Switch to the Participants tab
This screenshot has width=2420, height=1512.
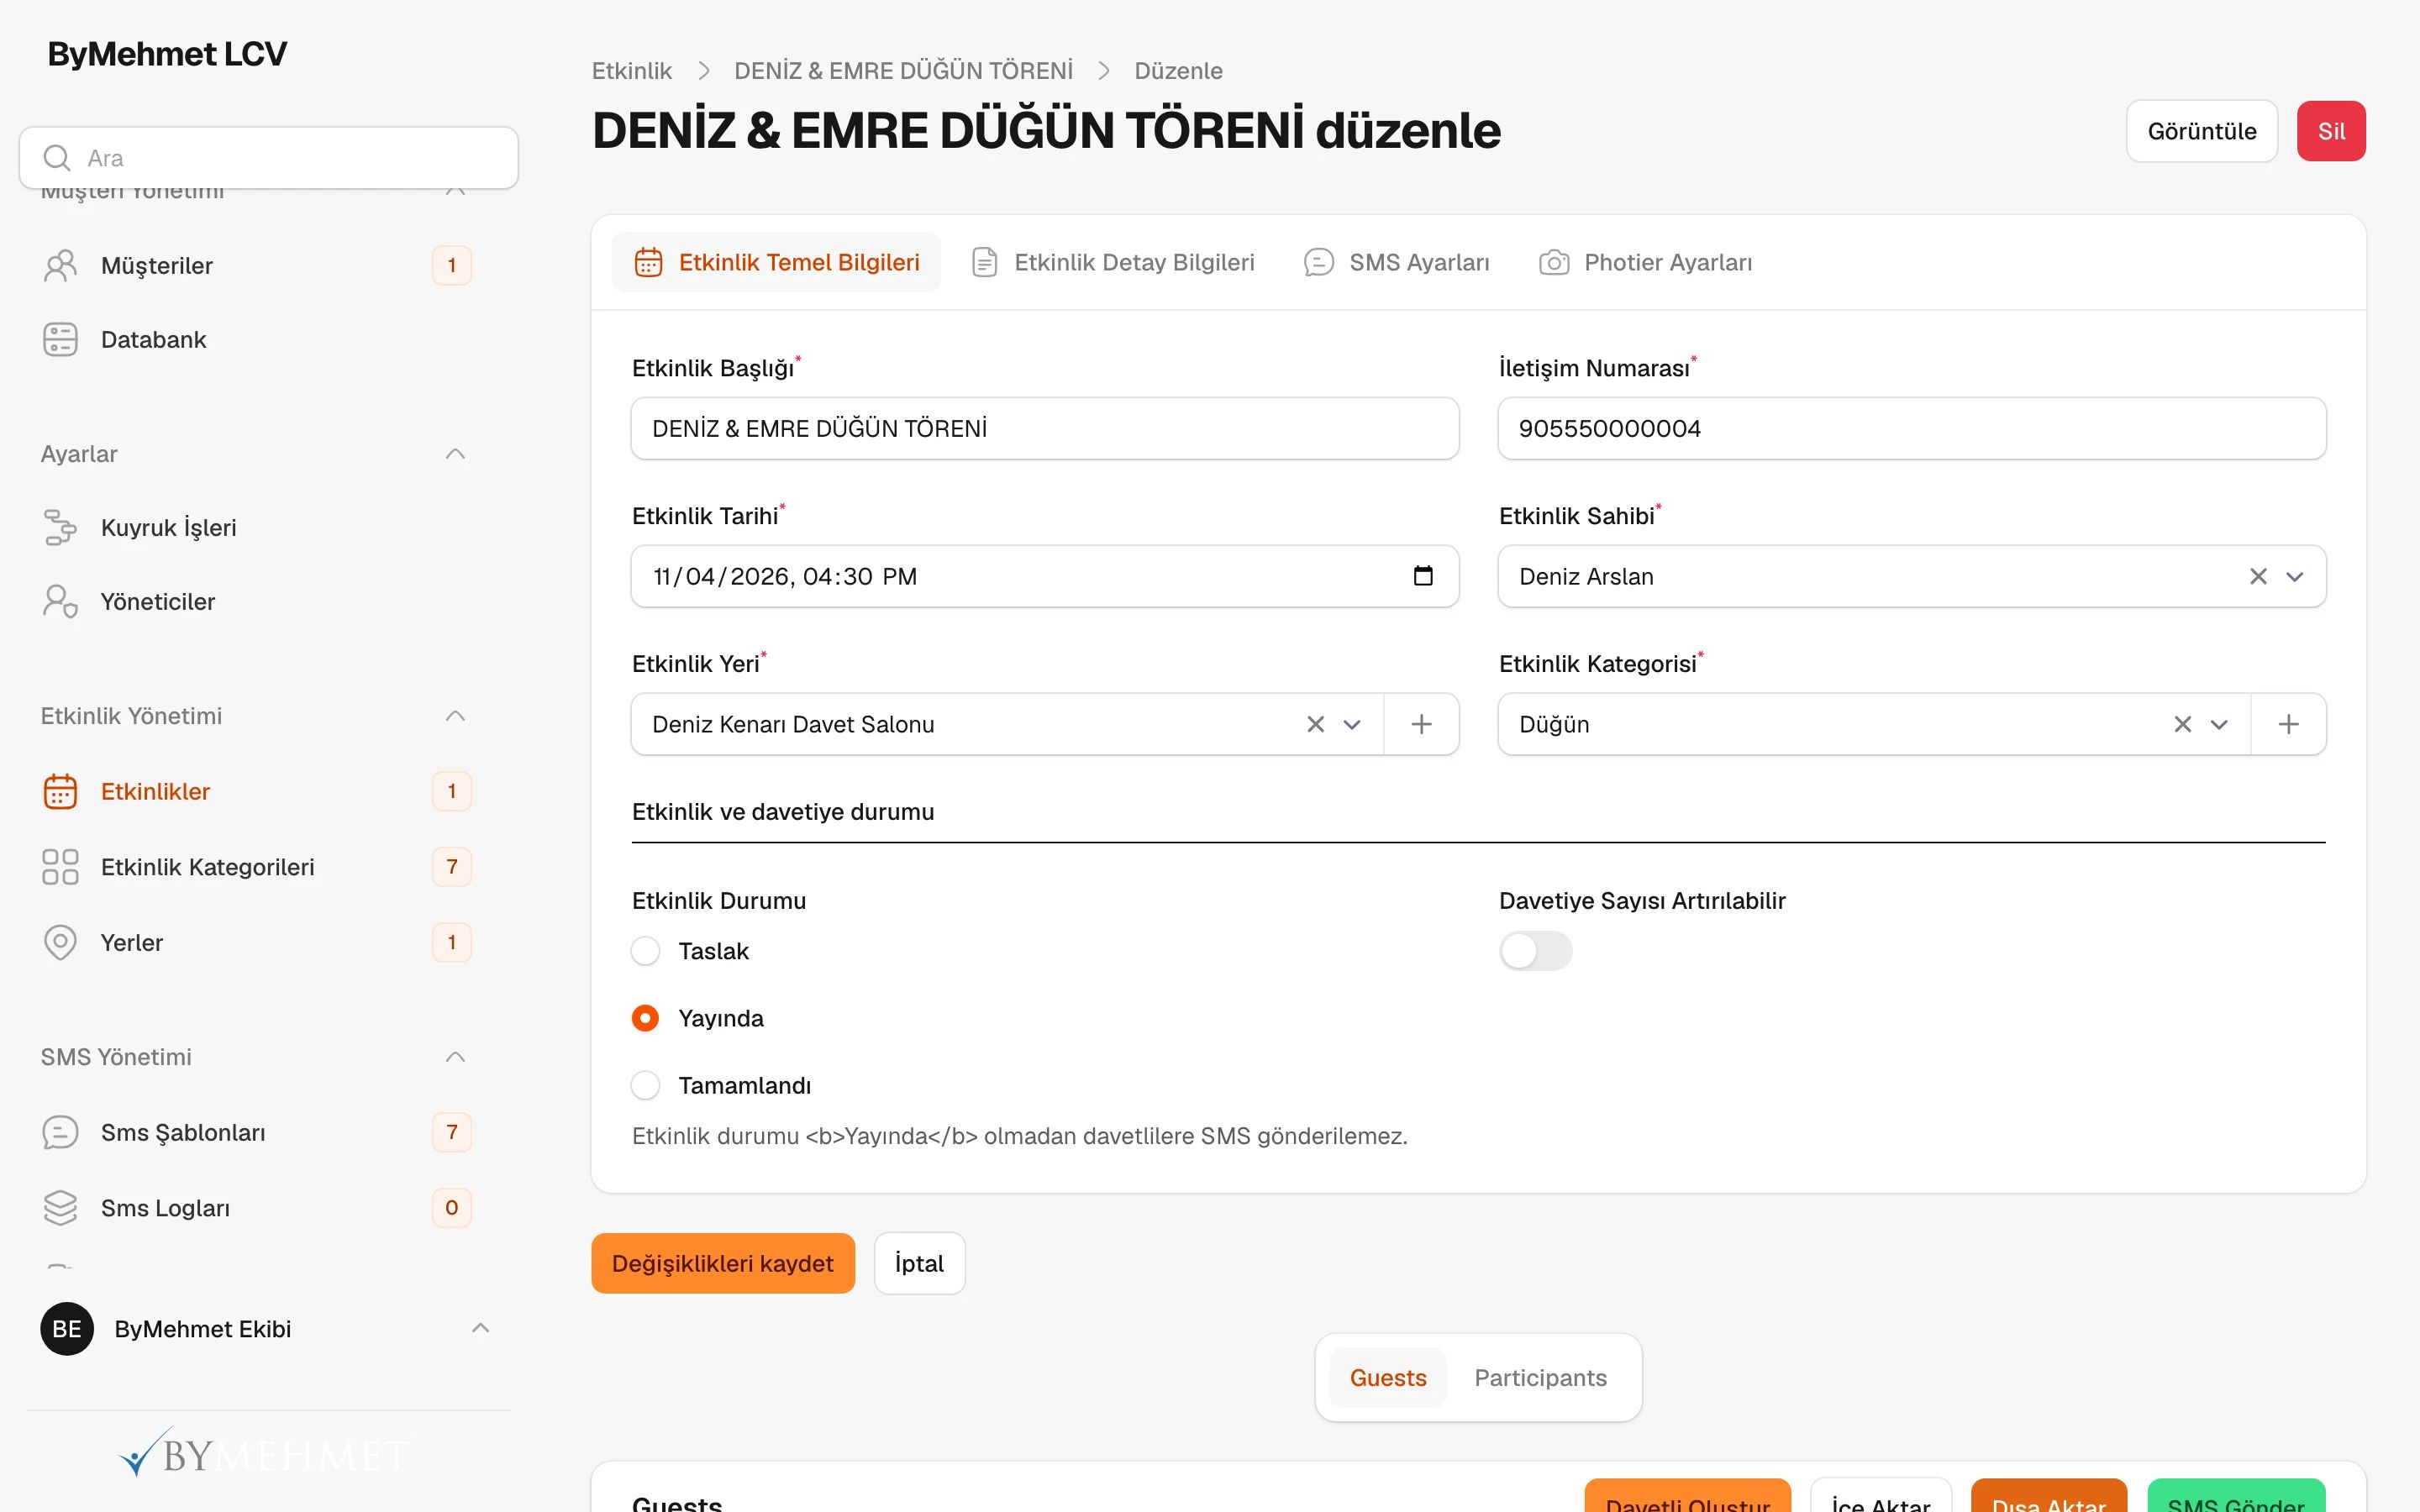coord(1540,1377)
